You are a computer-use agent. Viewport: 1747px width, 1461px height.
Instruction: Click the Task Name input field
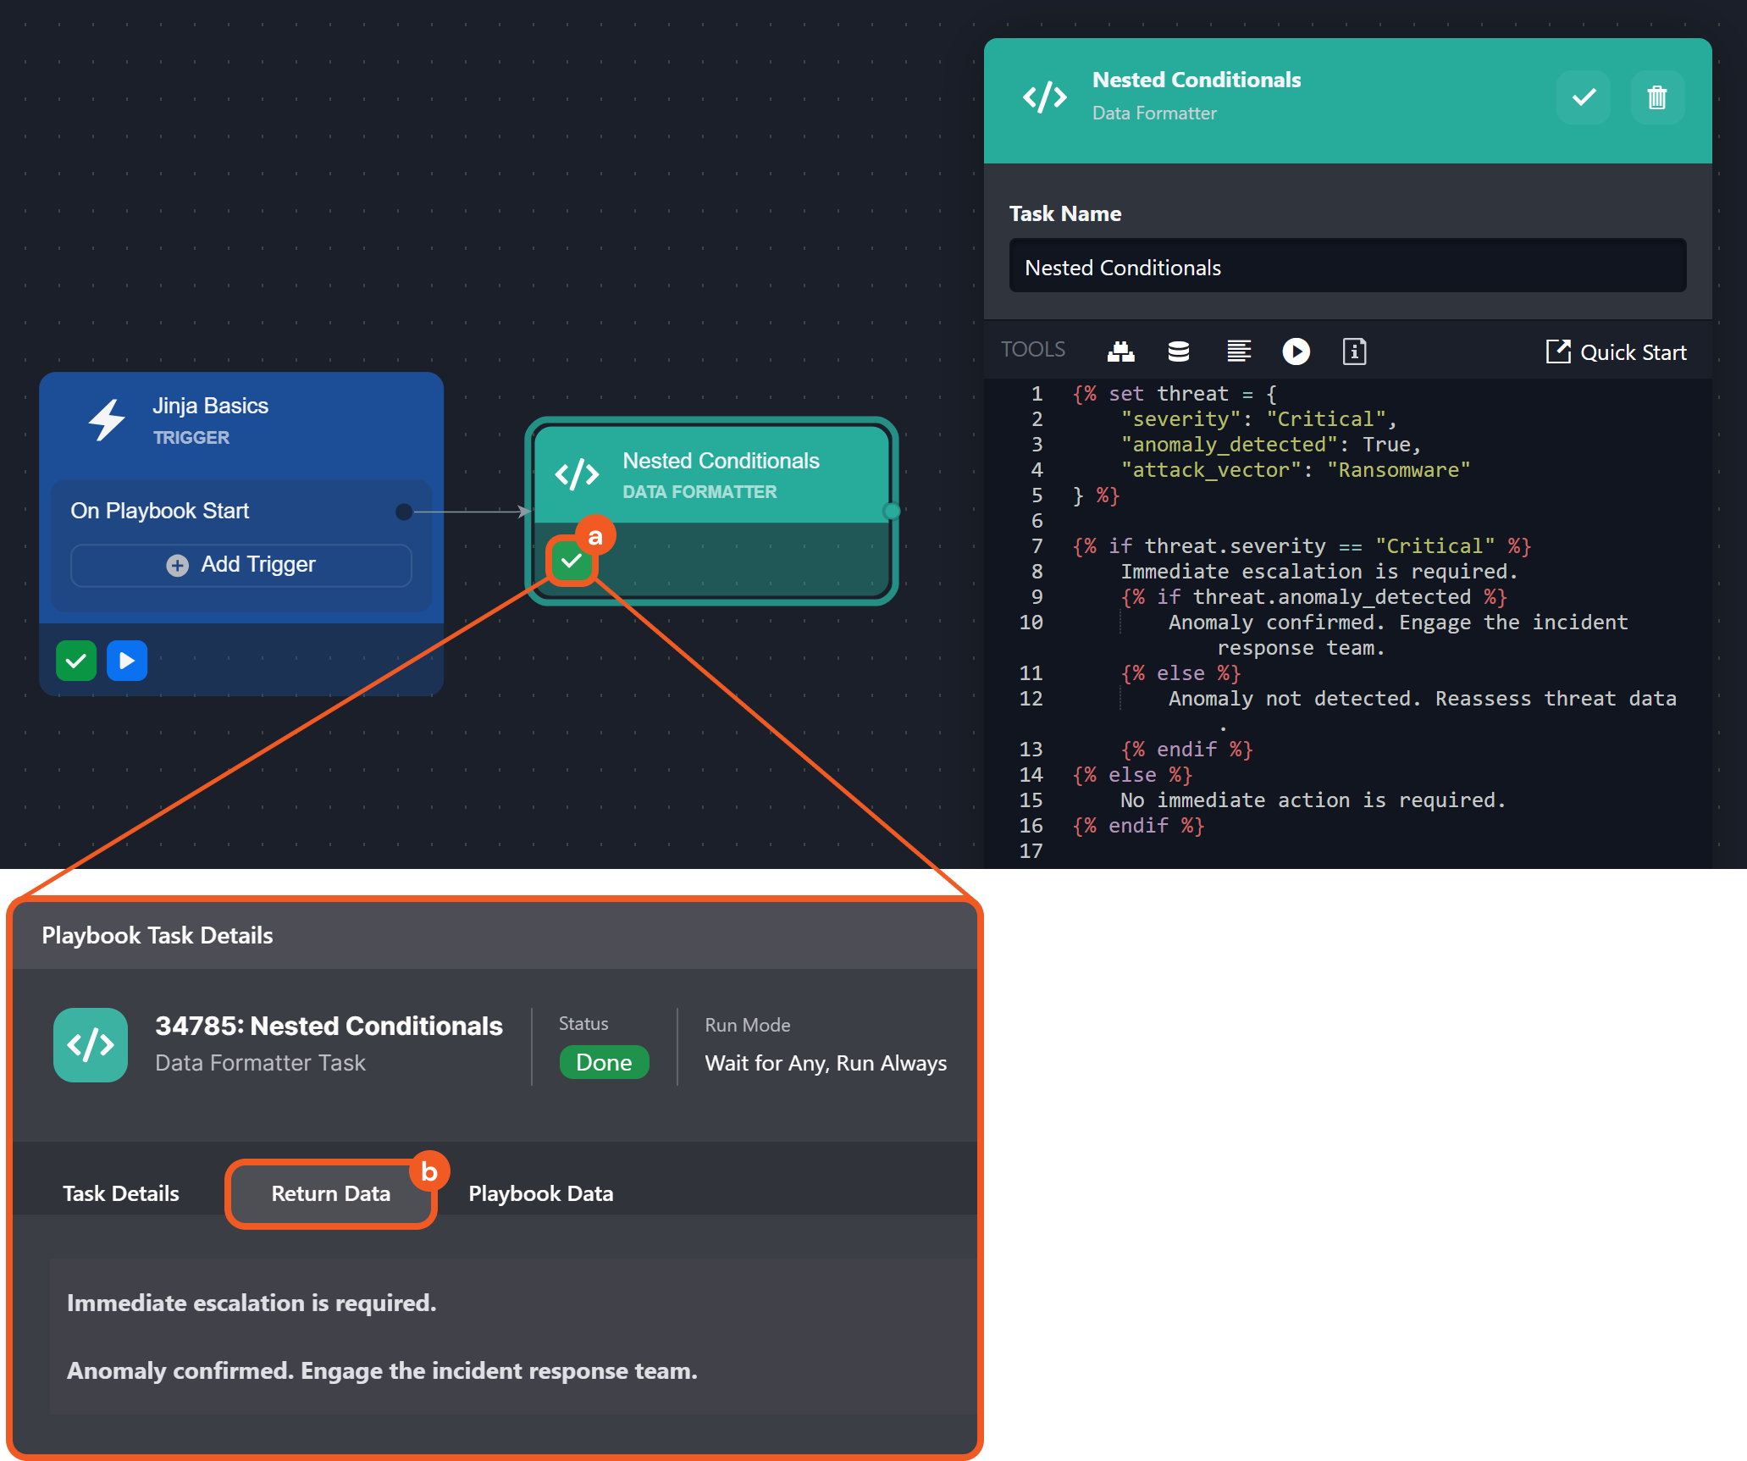point(1346,268)
